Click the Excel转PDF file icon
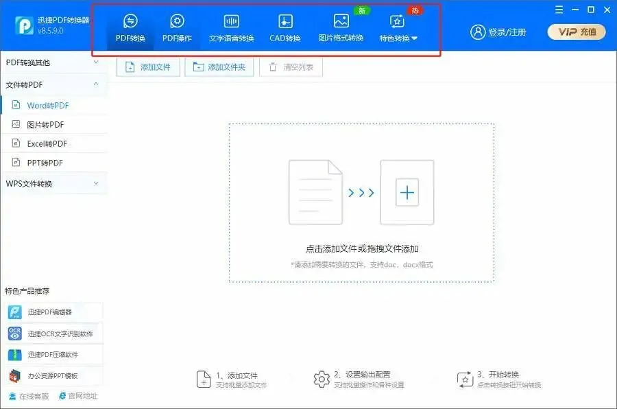The image size is (617, 409). 16,143
